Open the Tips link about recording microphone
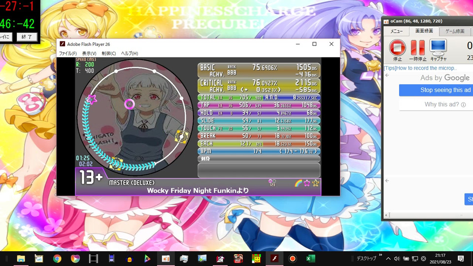The width and height of the screenshot is (473, 266). (420, 68)
